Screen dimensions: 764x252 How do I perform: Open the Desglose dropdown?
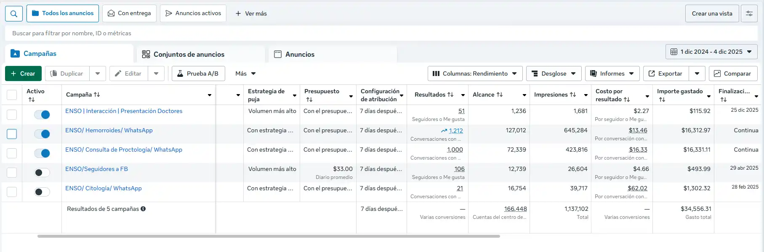(x=554, y=73)
